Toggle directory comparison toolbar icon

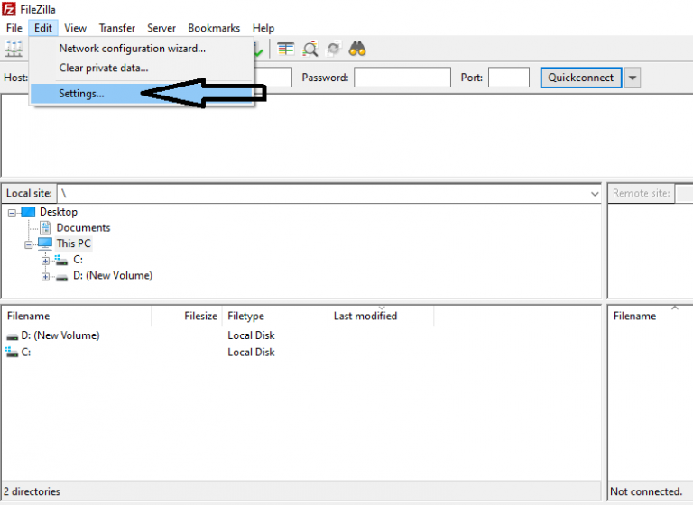[285, 49]
